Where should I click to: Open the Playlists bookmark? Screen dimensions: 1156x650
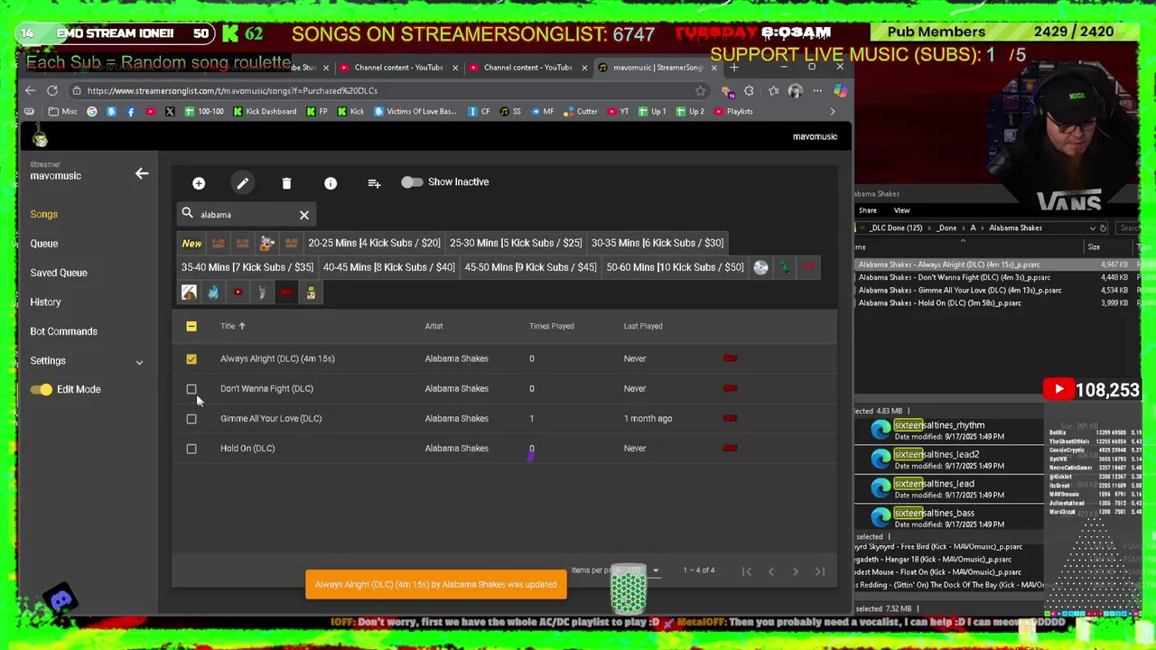[x=733, y=111]
